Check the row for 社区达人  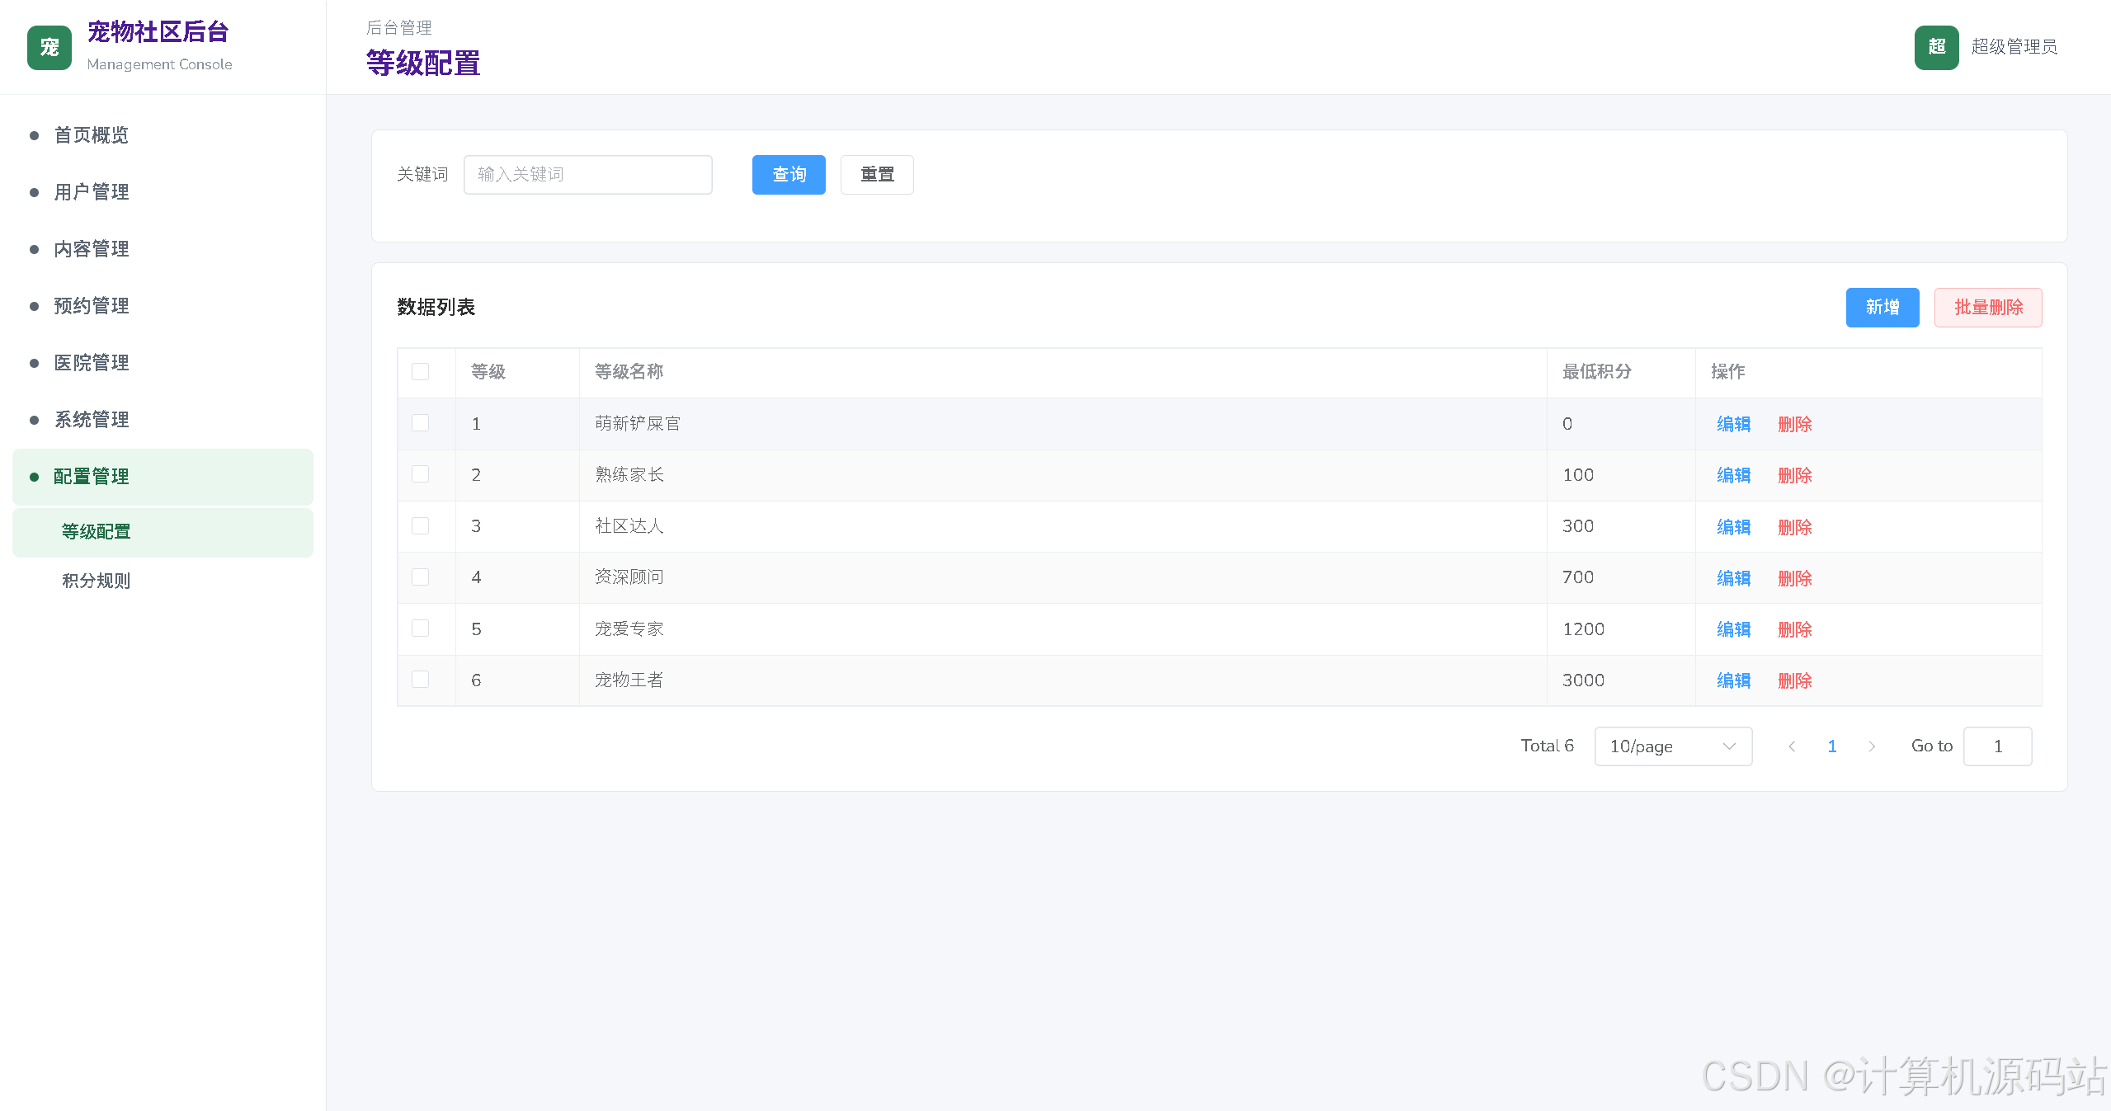point(421,525)
